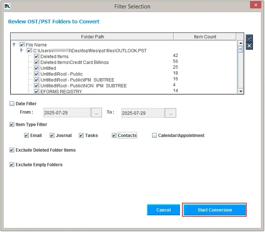The image size is (265, 232).
Task: Toggle Exclude Empty Folders option
Action: (x=12, y=164)
